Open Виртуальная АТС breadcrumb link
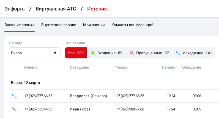 tap(56, 9)
